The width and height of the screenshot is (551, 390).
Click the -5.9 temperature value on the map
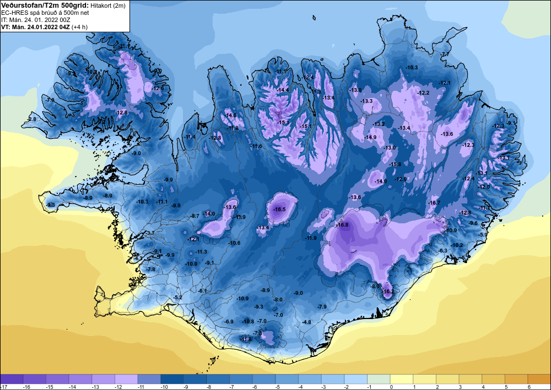pos(483,235)
